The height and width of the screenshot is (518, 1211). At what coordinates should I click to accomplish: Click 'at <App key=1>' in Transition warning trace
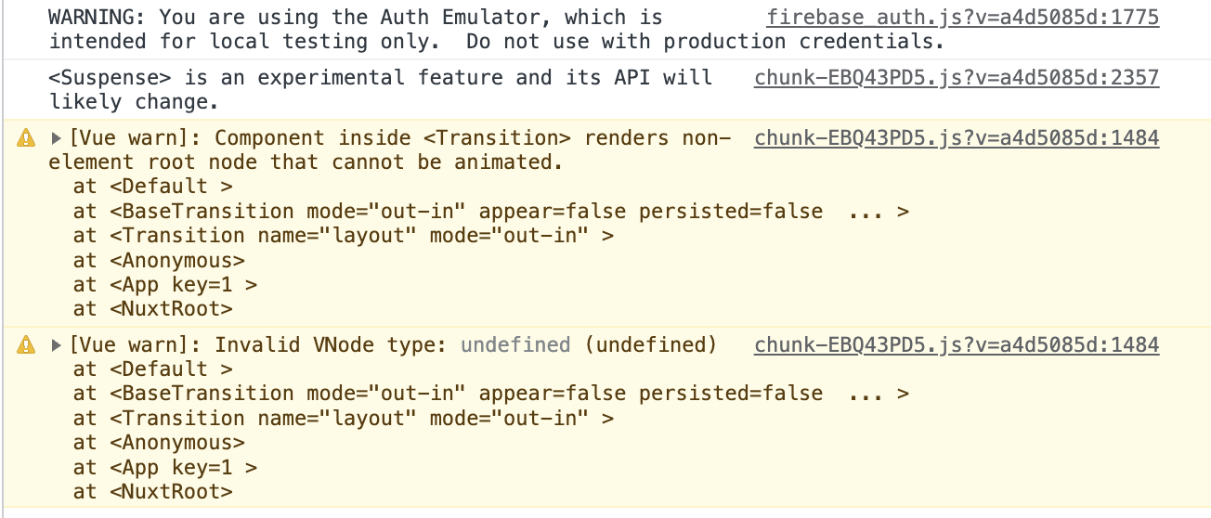coord(164,285)
